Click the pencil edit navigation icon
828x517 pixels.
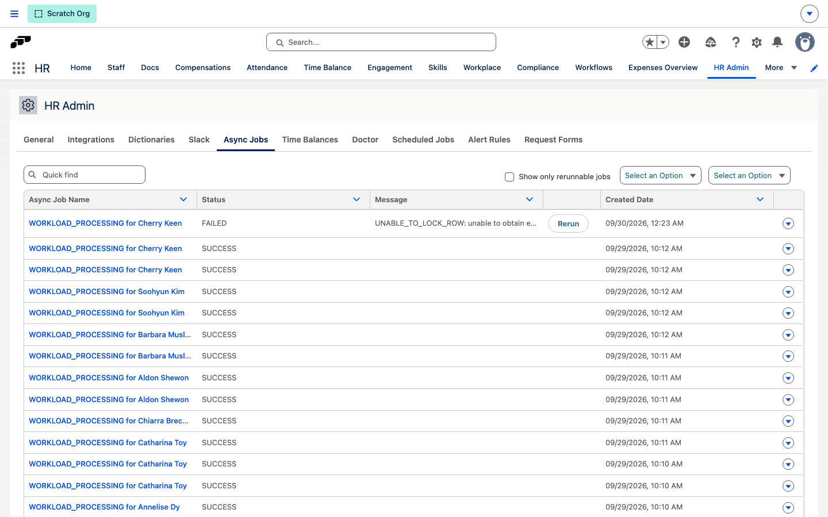pos(814,68)
